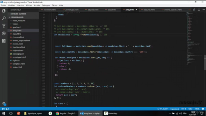The height and width of the screenshot is (116, 206).
Task: Open template.html in the explorer
Action: pos(19,64)
